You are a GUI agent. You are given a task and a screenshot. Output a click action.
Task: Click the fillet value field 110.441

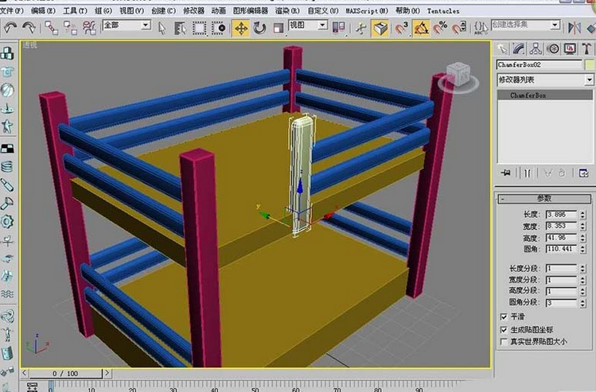pyautogui.click(x=562, y=249)
